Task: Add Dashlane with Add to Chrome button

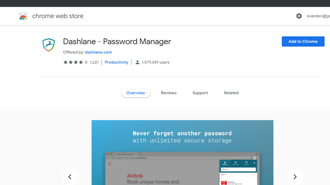Action: click(303, 42)
